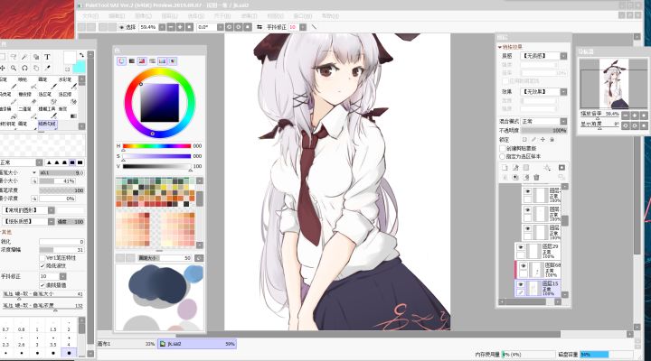Viewport: 651px width, 361px height.
Task: Click the layer 不透明度 opacity slider
Action: pos(544,130)
